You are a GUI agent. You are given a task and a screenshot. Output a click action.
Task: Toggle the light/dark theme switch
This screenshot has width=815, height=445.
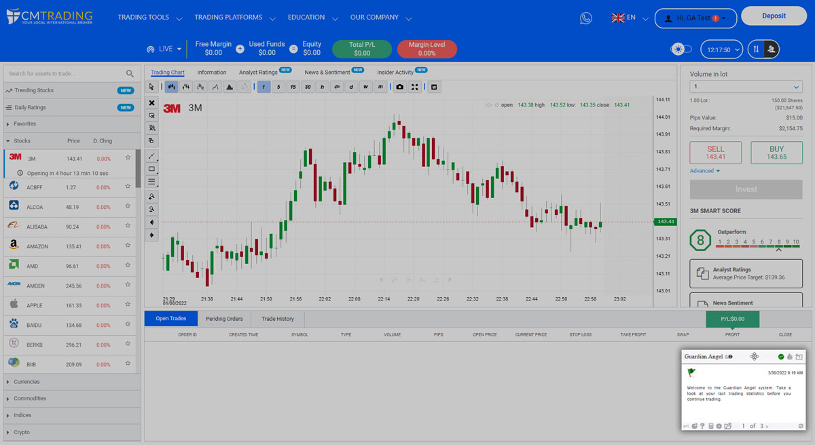(x=681, y=49)
